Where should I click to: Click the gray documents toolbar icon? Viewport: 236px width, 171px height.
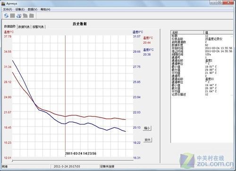click(25, 16)
